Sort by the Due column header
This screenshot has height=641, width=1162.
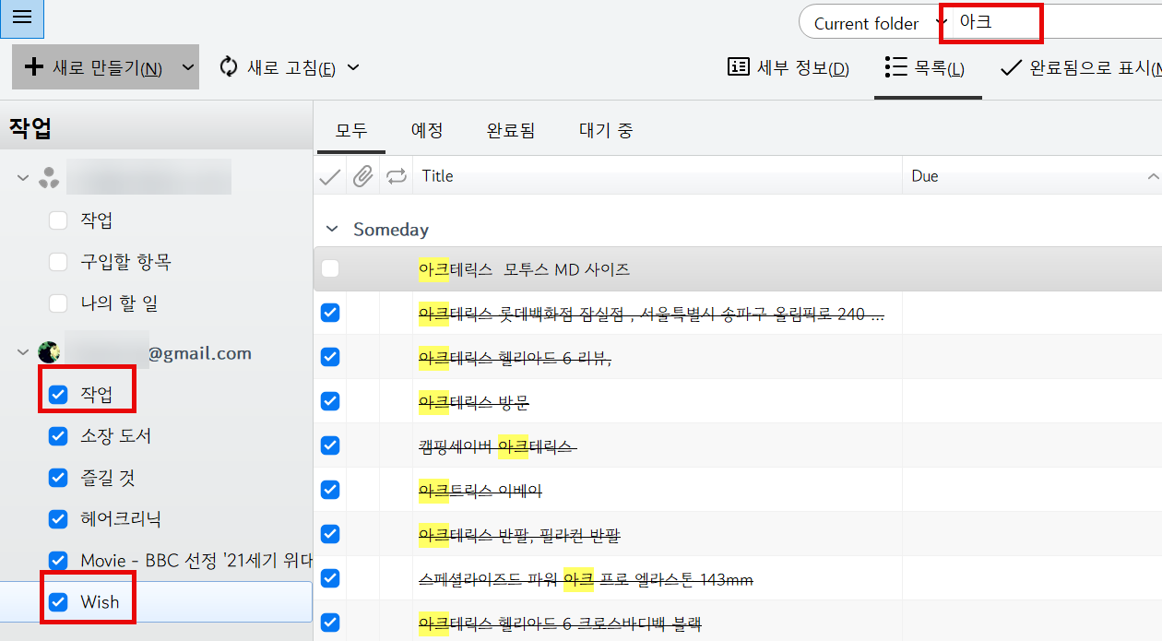[x=1032, y=176]
